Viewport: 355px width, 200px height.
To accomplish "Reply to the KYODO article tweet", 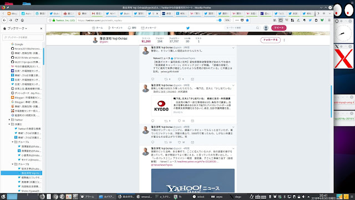I will coord(153,121).
